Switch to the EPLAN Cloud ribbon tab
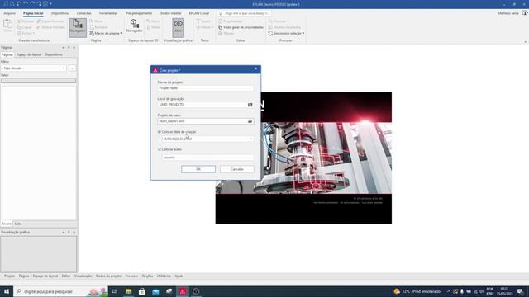Viewport: 529px width, 297px height. 199,13
